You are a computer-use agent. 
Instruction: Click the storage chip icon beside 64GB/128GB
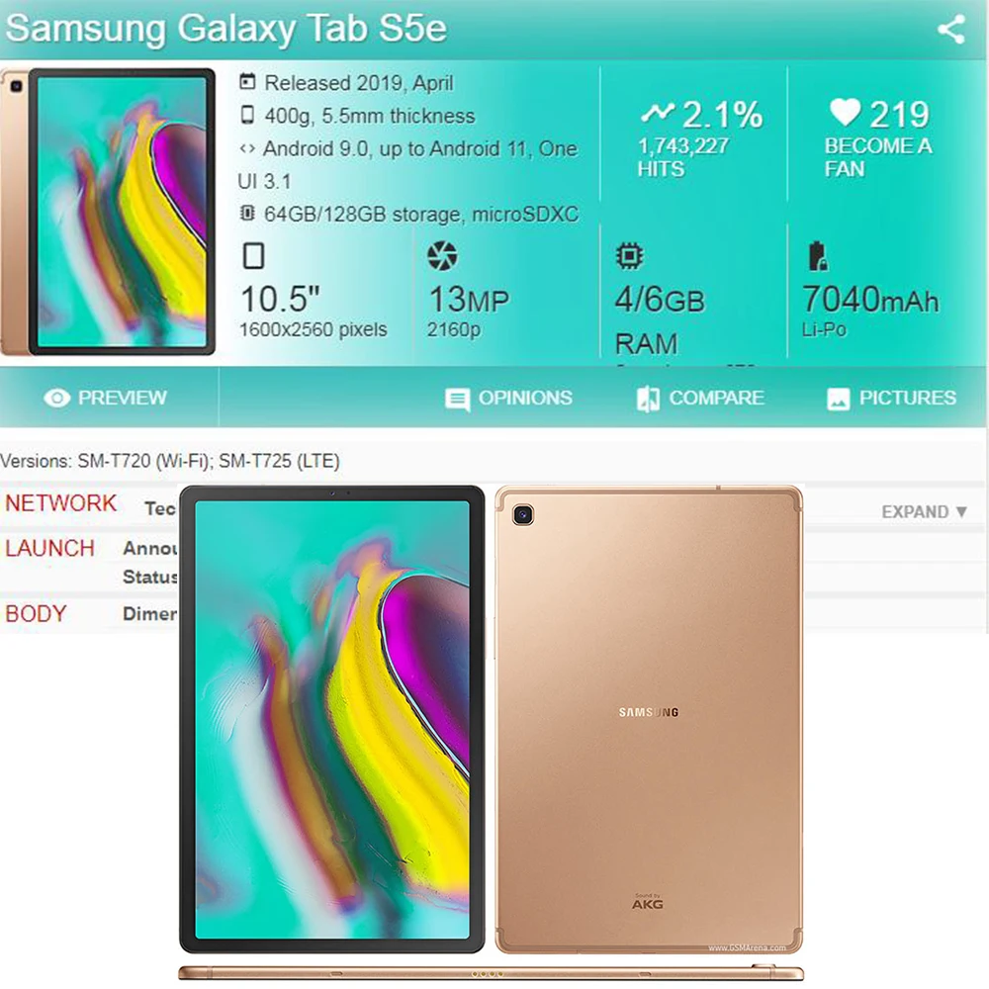tap(247, 214)
